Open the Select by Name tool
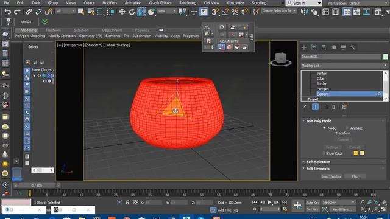This screenshot has height=219, width=390. click(91, 12)
